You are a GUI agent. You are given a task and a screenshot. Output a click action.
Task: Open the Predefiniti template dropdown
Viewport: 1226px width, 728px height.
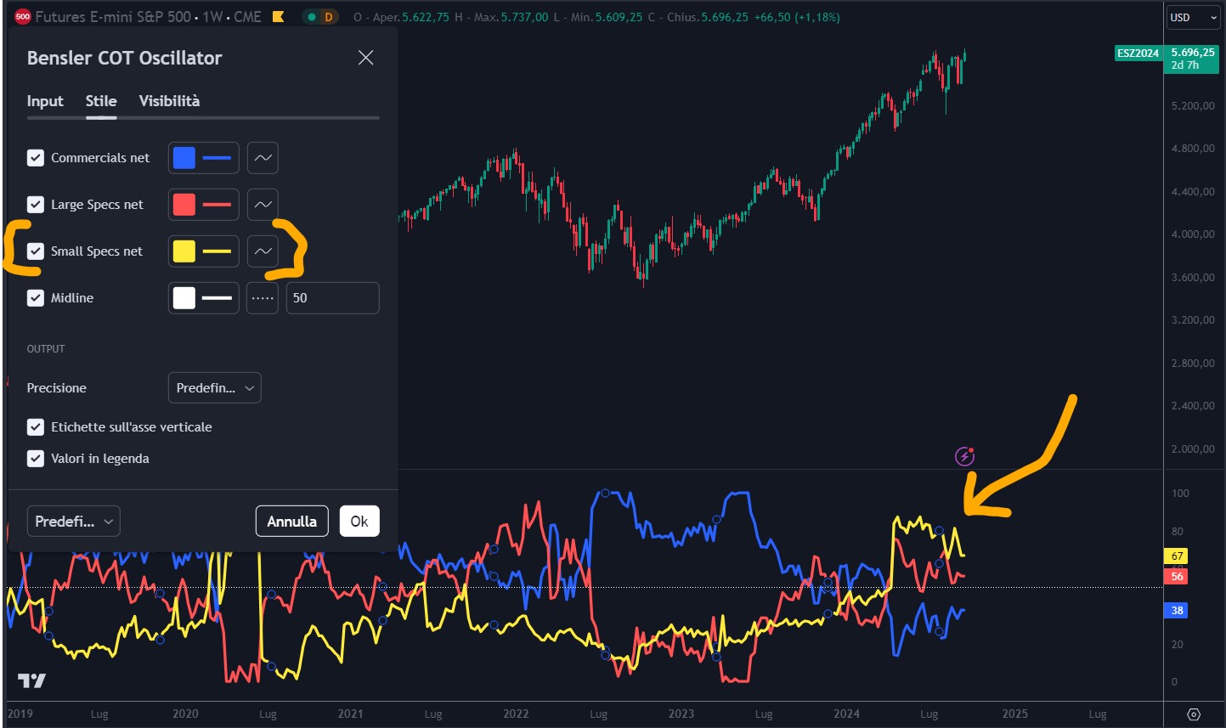tap(74, 522)
